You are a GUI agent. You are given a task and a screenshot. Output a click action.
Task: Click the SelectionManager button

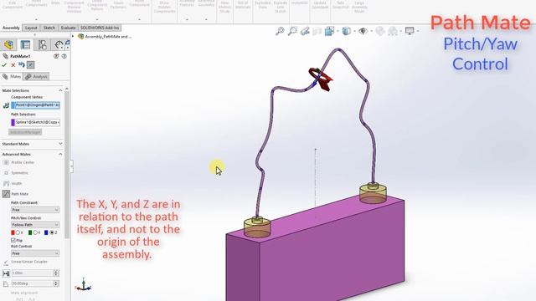tap(25, 132)
